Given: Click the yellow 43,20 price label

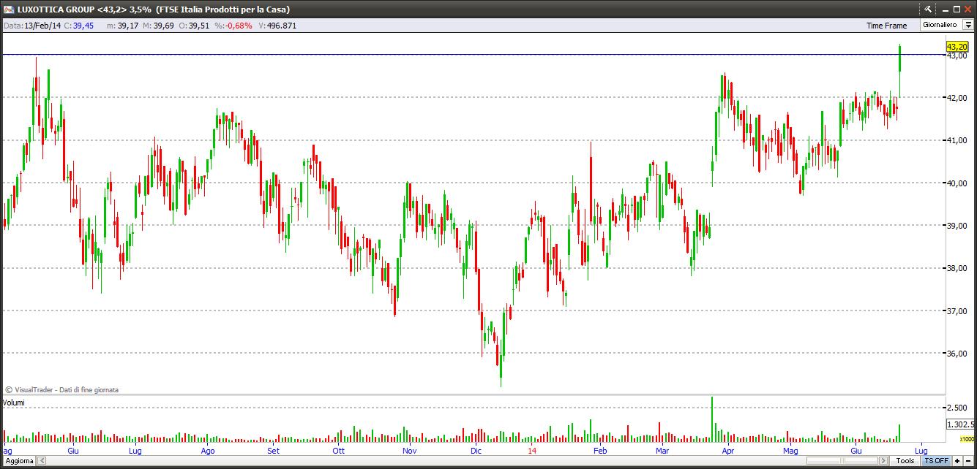Looking at the screenshot, I should coord(957,46).
